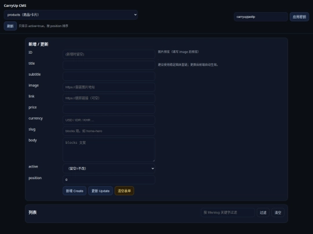
Task: Focus the price input field
Action: 109,109
